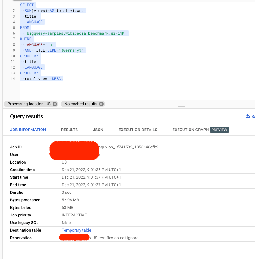Screen dimensions: 255x259
Task: Switch to the RESULTS tab
Action: (69, 129)
